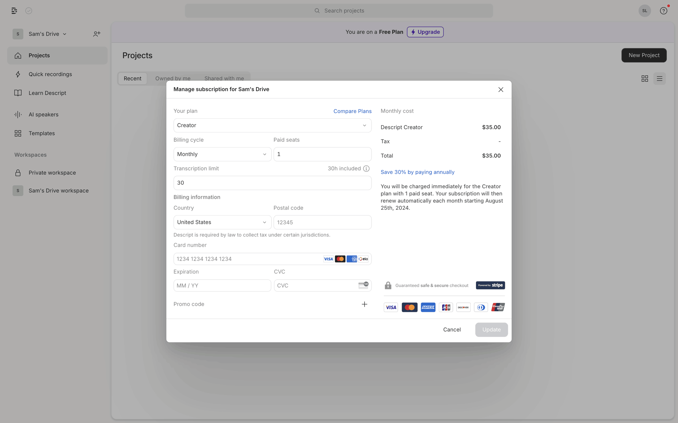Open Projects in the sidebar
Viewport: 678px width, 423px height.
(57, 55)
